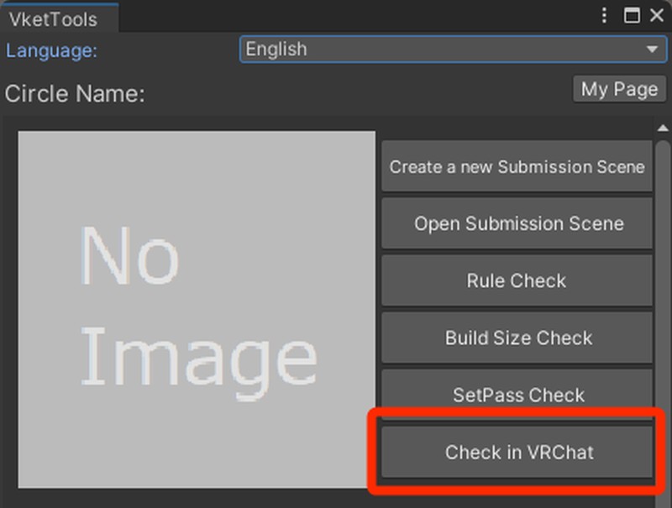Click Create a new Submission Scene
The height and width of the screenshot is (508, 672).
point(517,166)
